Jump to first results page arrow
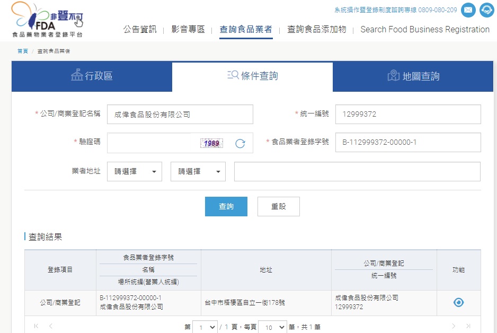Viewport: 497px width, 333px height. [36, 326]
